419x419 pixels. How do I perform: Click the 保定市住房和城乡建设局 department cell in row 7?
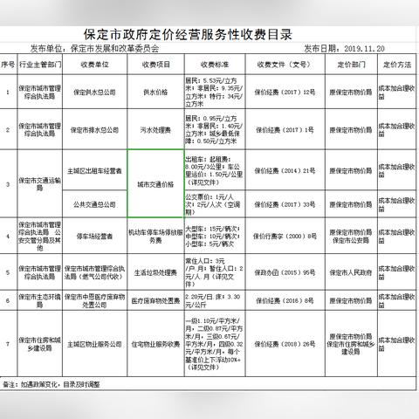click(x=40, y=344)
